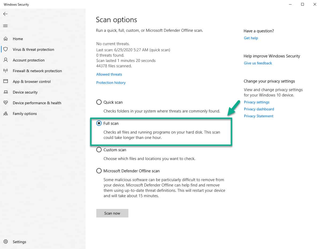The height and width of the screenshot is (249, 321).
Task: Click the Scan options heading
Action: 116,20
